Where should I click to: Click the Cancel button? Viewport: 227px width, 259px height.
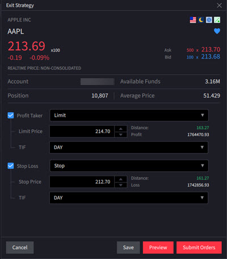coord(20,248)
